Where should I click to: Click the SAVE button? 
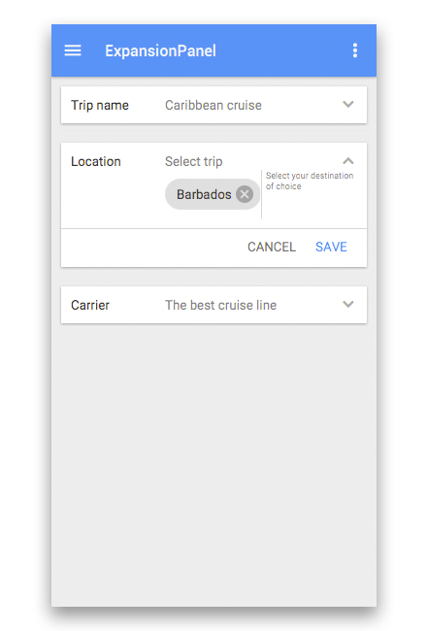[x=331, y=247]
